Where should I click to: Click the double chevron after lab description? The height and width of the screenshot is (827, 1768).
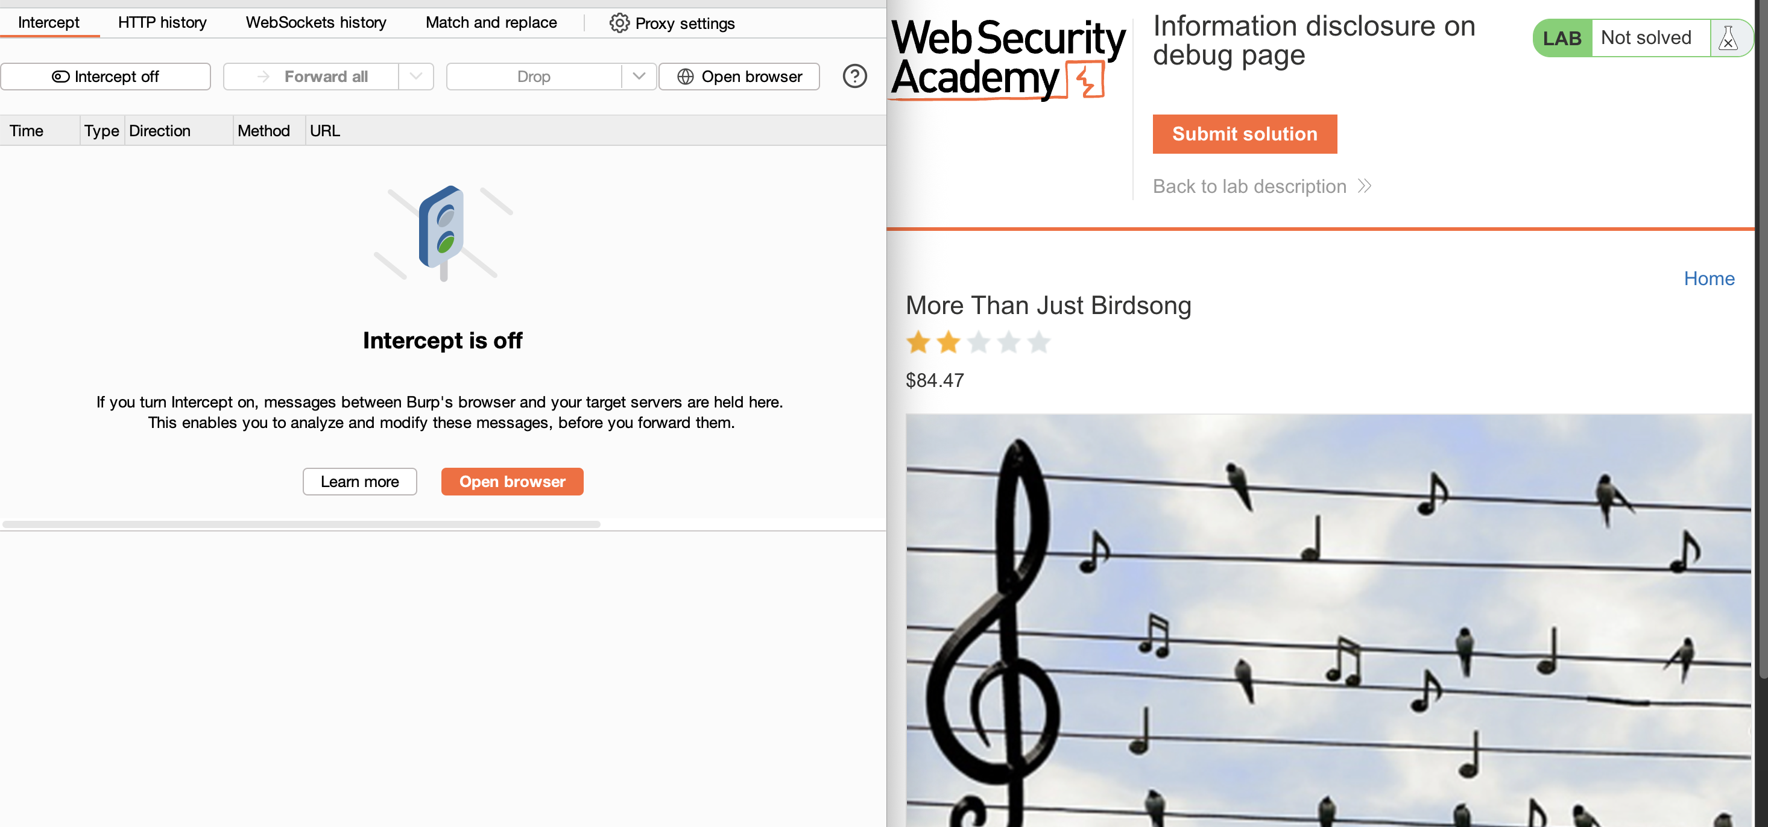(x=1365, y=186)
